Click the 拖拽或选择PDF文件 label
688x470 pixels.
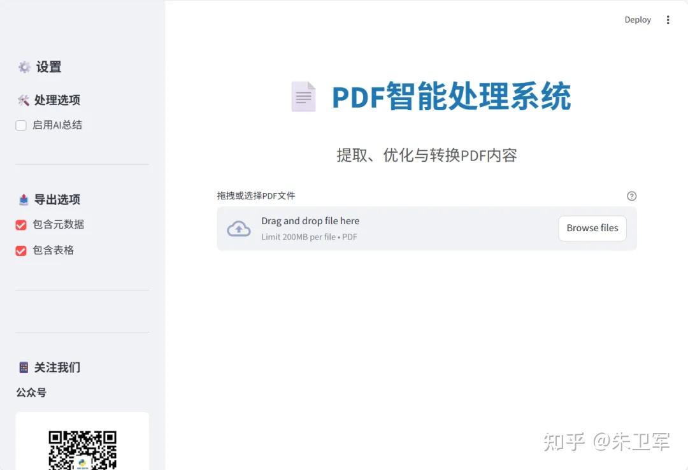[x=257, y=196]
